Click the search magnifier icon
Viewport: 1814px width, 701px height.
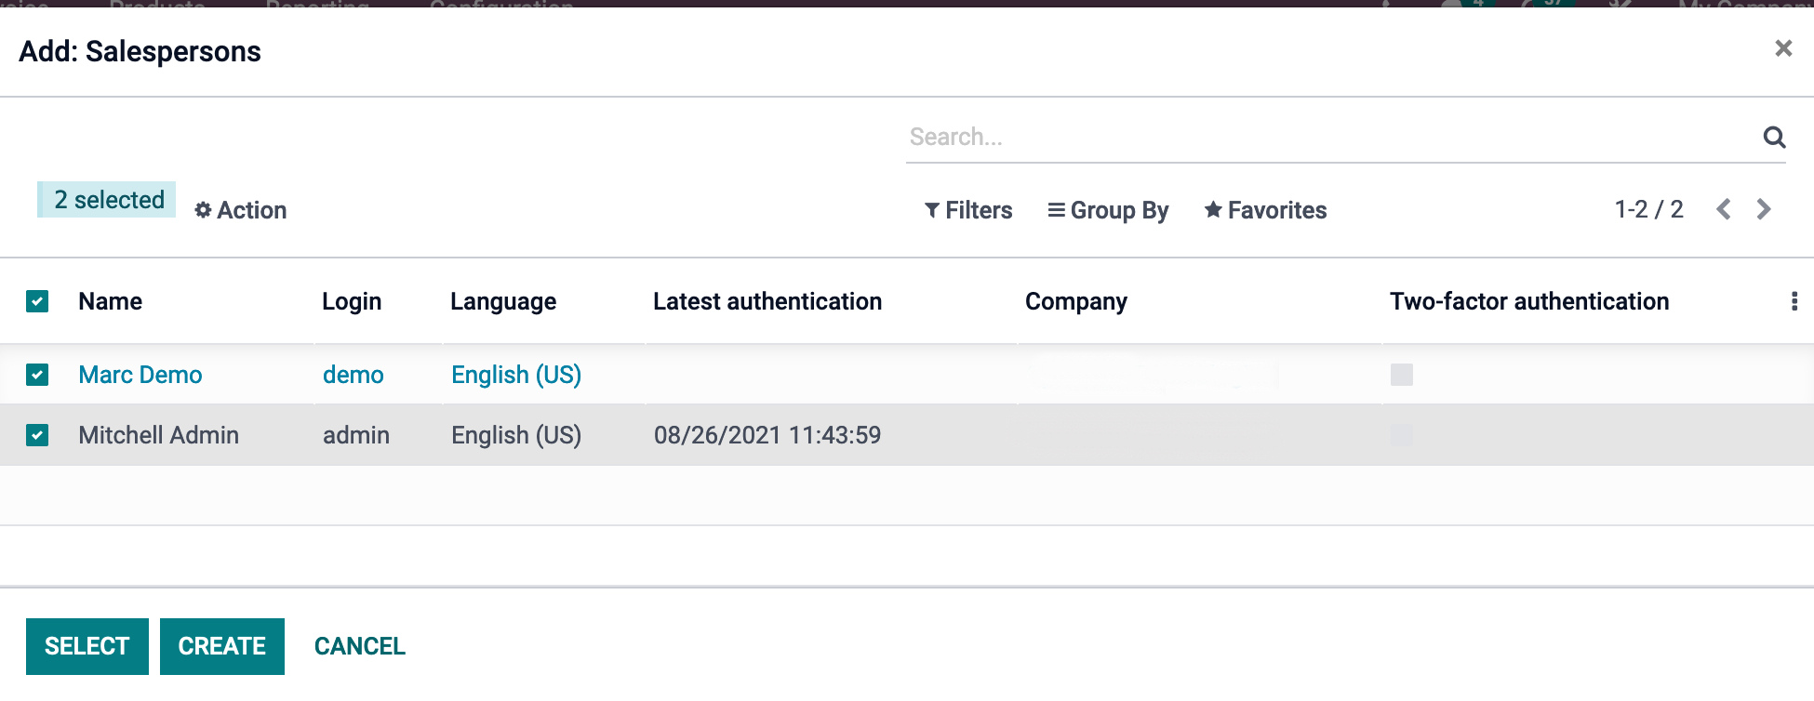(1774, 138)
